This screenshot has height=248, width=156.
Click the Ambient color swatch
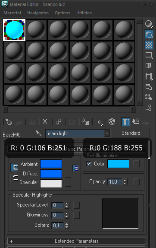(51, 164)
